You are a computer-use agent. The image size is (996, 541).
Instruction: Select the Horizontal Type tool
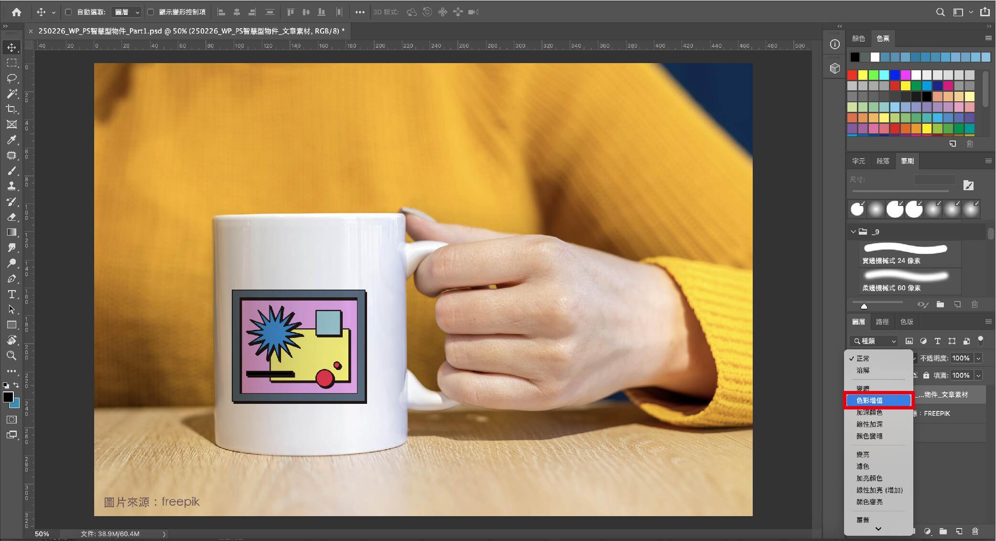tap(11, 294)
